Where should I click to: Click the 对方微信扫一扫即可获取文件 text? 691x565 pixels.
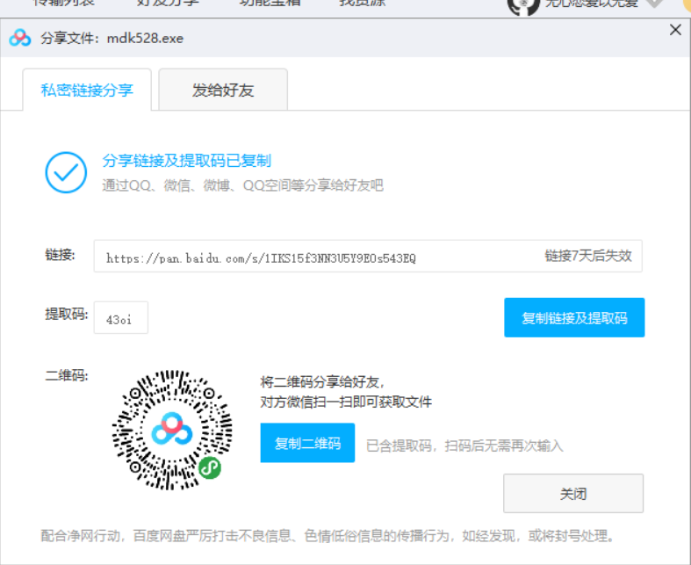346,402
